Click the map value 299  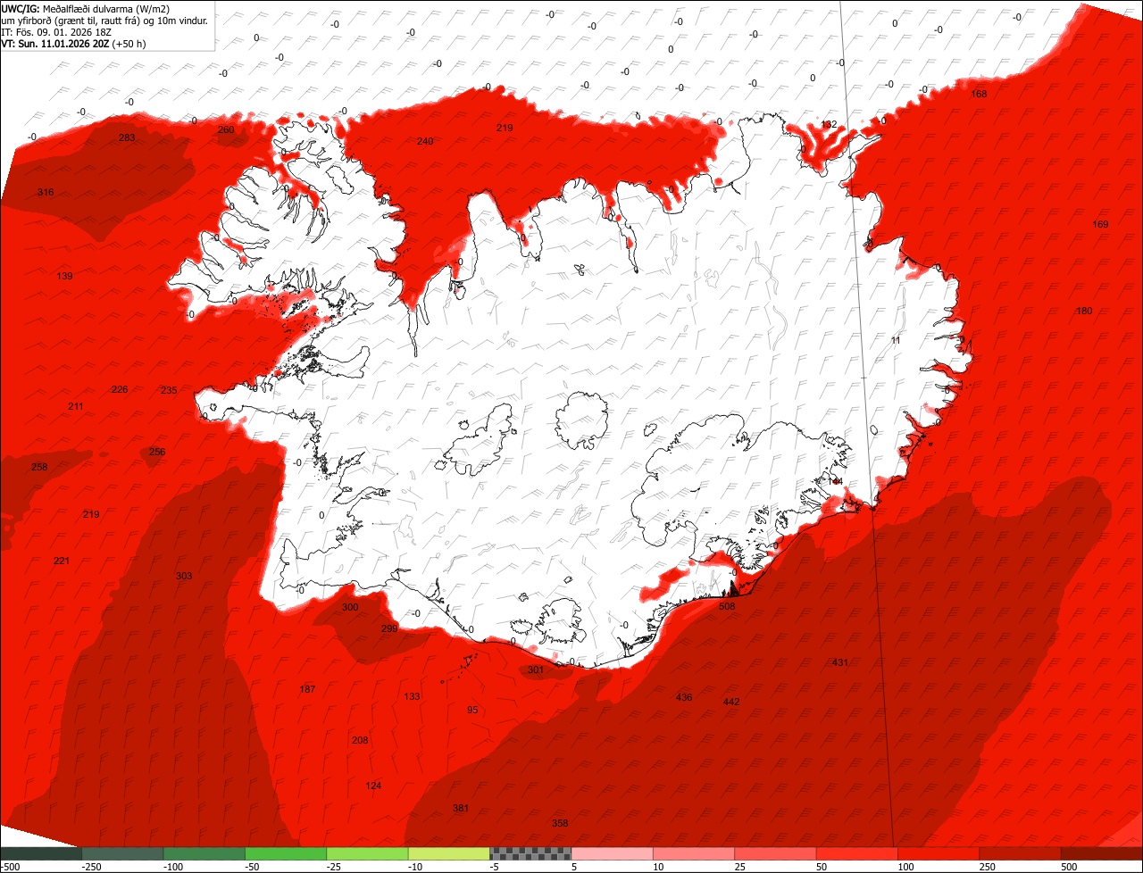(389, 628)
